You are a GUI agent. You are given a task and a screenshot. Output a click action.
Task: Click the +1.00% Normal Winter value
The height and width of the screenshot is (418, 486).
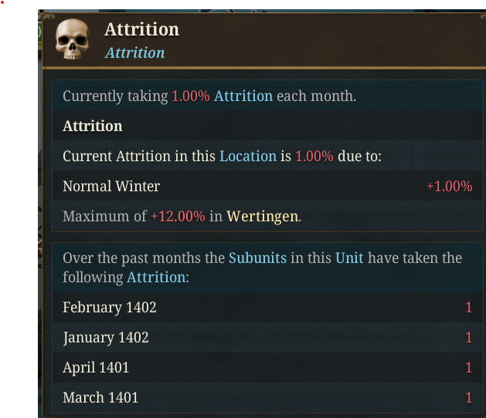pyautogui.click(x=449, y=186)
